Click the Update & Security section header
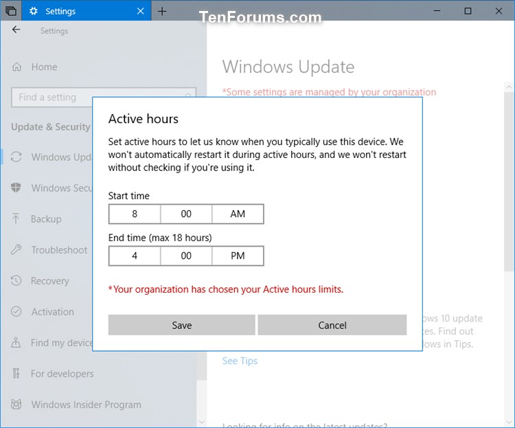515x428 pixels. [x=51, y=127]
